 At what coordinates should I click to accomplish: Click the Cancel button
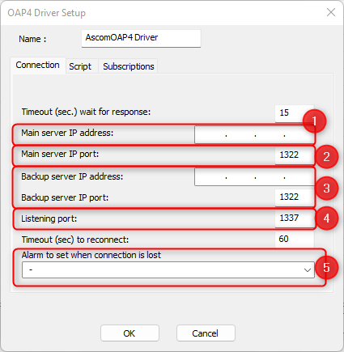(x=206, y=333)
